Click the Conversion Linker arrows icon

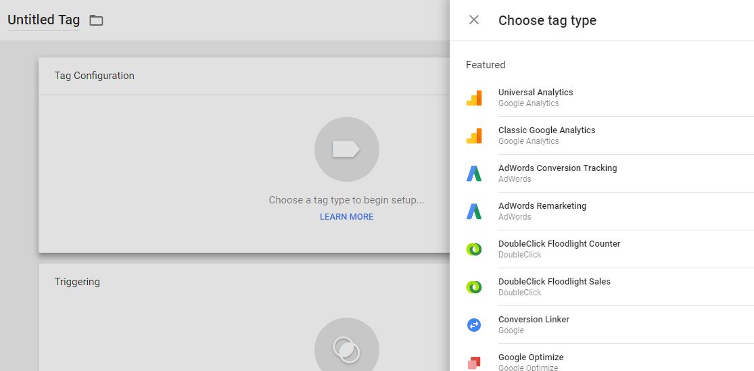click(473, 325)
